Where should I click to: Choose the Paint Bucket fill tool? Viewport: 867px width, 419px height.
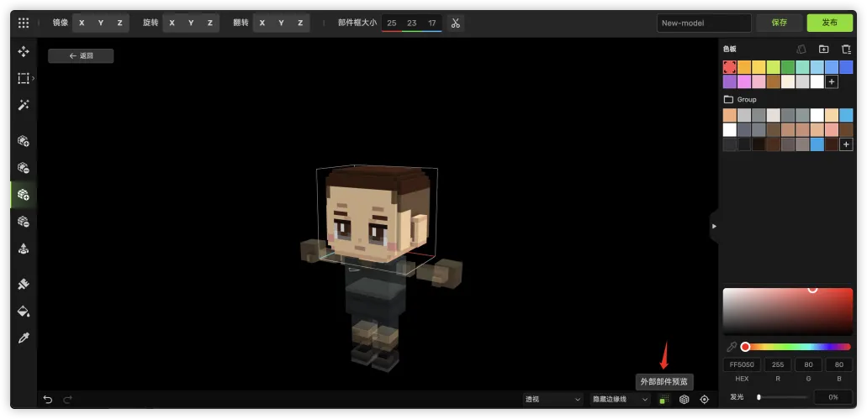point(24,311)
